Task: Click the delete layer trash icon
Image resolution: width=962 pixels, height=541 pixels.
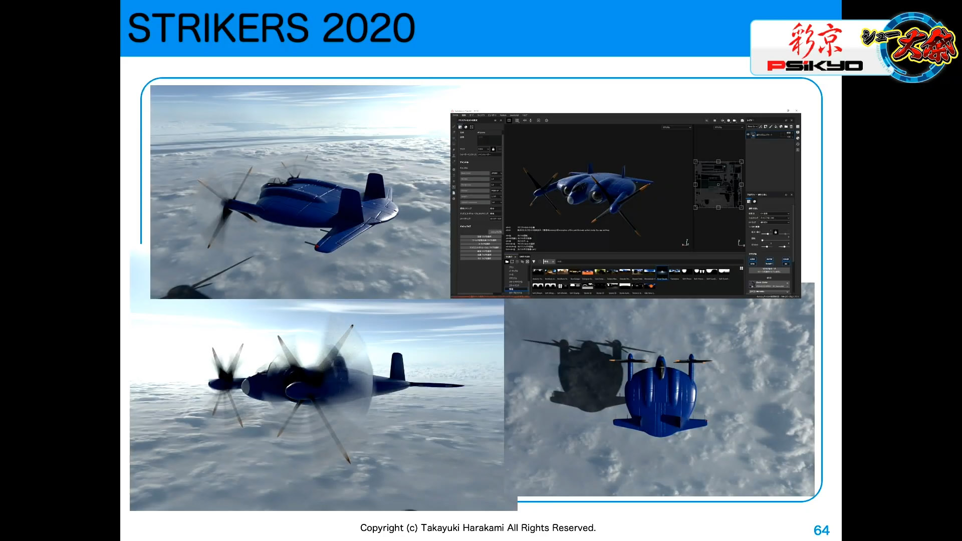Action: click(x=791, y=126)
